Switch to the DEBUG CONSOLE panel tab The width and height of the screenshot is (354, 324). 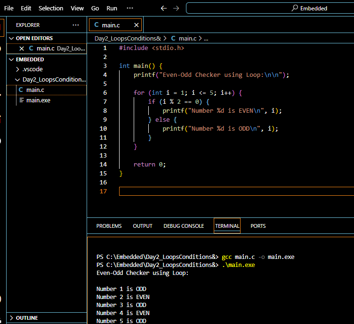[184, 226]
